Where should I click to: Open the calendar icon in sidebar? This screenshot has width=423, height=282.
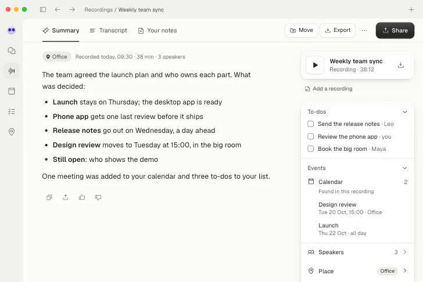click(12, 91)
